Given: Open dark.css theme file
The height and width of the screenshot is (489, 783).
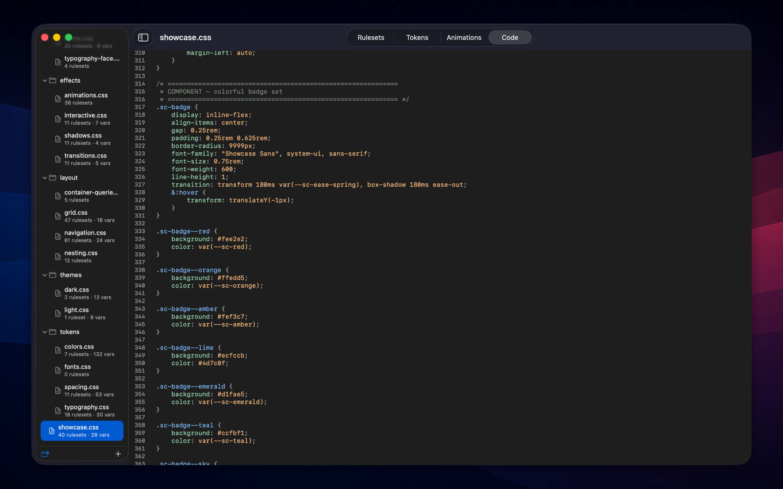Looking at the screenshot, I should (x=82, y=293).
